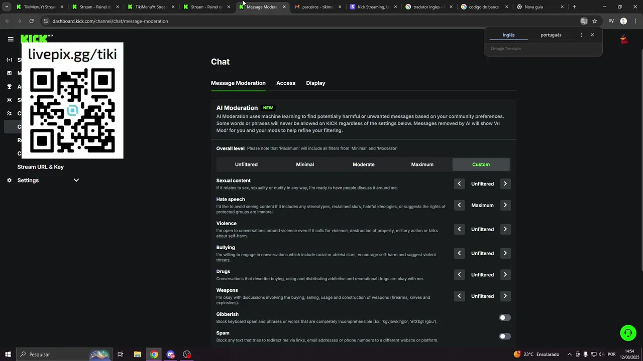Select inglês in the Translate popup
Viewport: 643px width, 361px height.
pos(509,35)
